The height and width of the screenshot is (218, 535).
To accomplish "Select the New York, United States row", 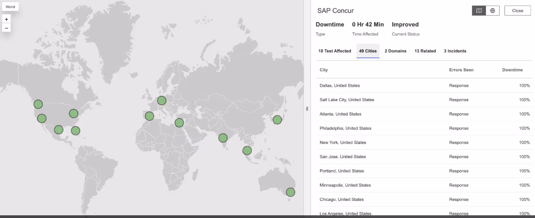I will click(x=424, y=142).
